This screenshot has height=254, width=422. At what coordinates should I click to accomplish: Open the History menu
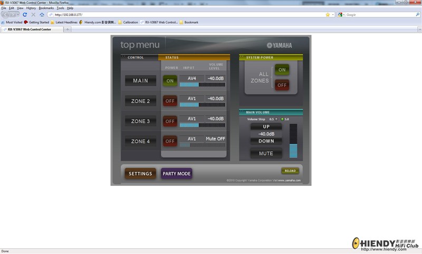coord(31,8)
